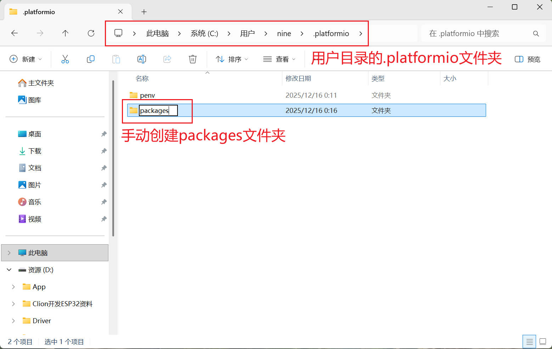Unpin 视频 using its pin icon
The height and width of the screenshot is (349, 552).
click(x=104, y=219)
